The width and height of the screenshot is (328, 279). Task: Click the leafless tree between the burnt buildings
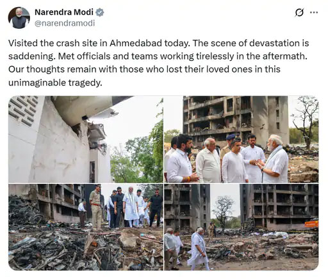tap(223, 210)
